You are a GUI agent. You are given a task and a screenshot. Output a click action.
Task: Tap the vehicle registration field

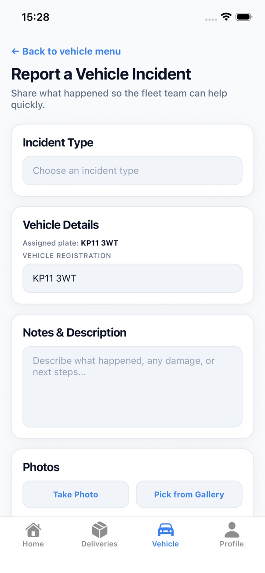(x=132, y=278)
